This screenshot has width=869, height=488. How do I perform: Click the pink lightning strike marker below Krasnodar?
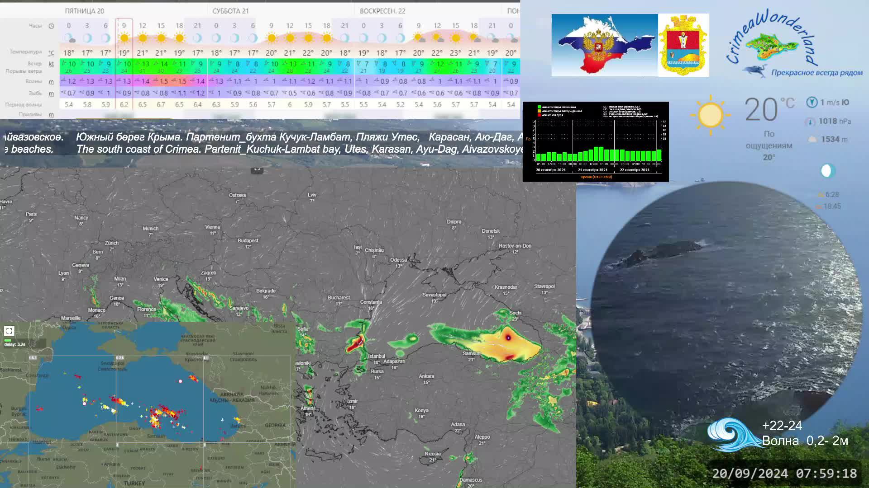(181, 381)
